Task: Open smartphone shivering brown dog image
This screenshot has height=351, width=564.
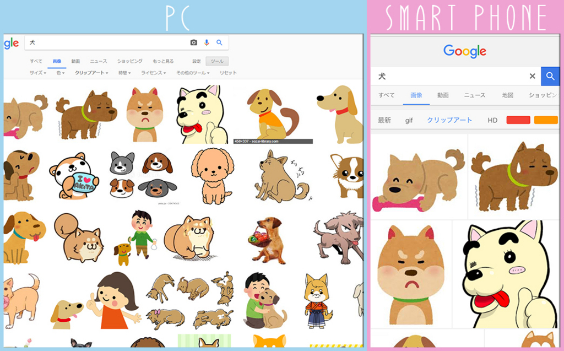Action: coord(514,178)
